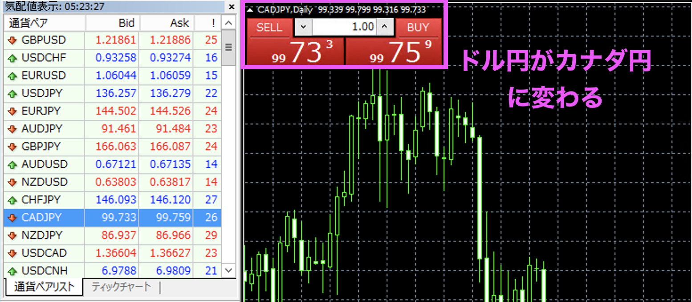The image size is (692, 302).
Task: Click the scrollbar grip icon in Market Watch
Action: pyautogui.click(x=229, y=47)
